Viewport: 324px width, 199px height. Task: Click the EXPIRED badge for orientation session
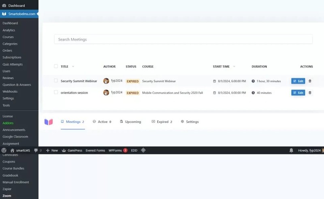click(133, 93)
